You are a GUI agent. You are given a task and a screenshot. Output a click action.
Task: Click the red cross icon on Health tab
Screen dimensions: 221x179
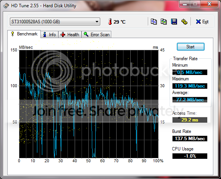63,35
